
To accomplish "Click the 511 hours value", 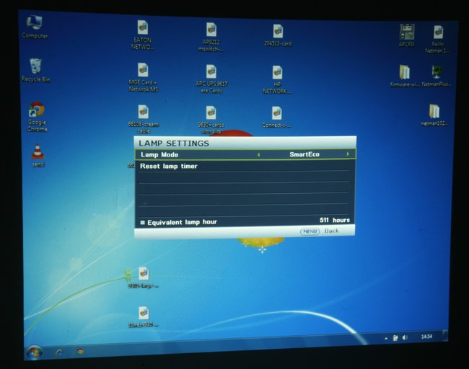I will tap(334, 221).
